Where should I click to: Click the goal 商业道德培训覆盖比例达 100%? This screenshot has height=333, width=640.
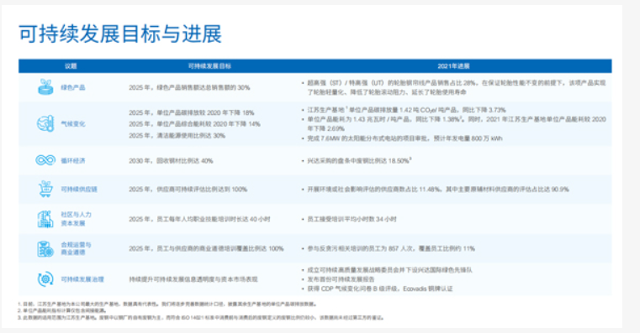pyautogui.click(x=206, y=249)
